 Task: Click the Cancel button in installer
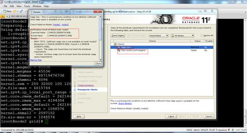(x=209, y=116)
